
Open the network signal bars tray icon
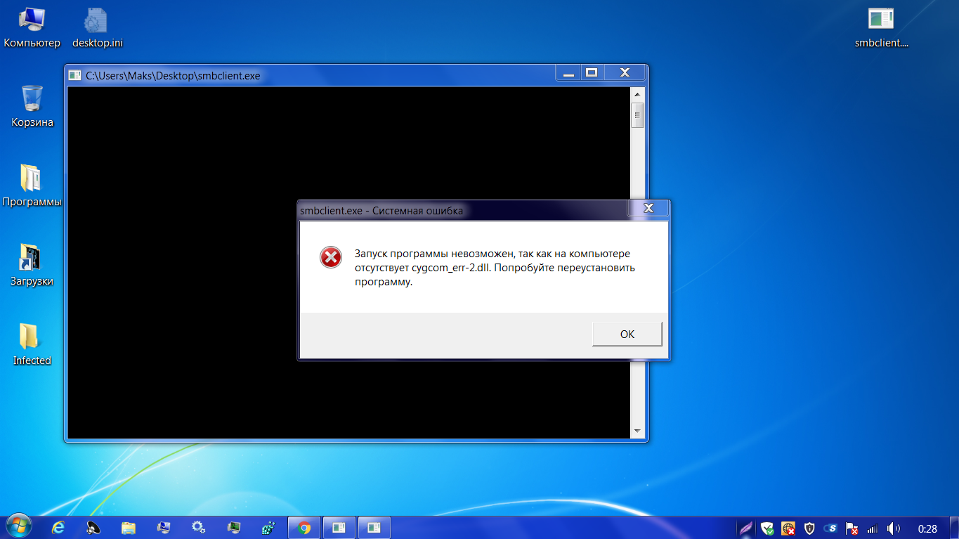pos(873,528)
